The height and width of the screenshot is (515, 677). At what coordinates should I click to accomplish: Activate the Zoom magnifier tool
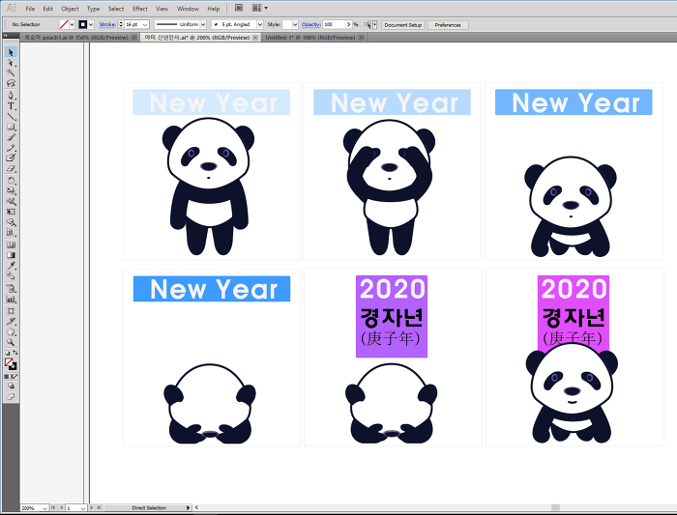point(11,342)
